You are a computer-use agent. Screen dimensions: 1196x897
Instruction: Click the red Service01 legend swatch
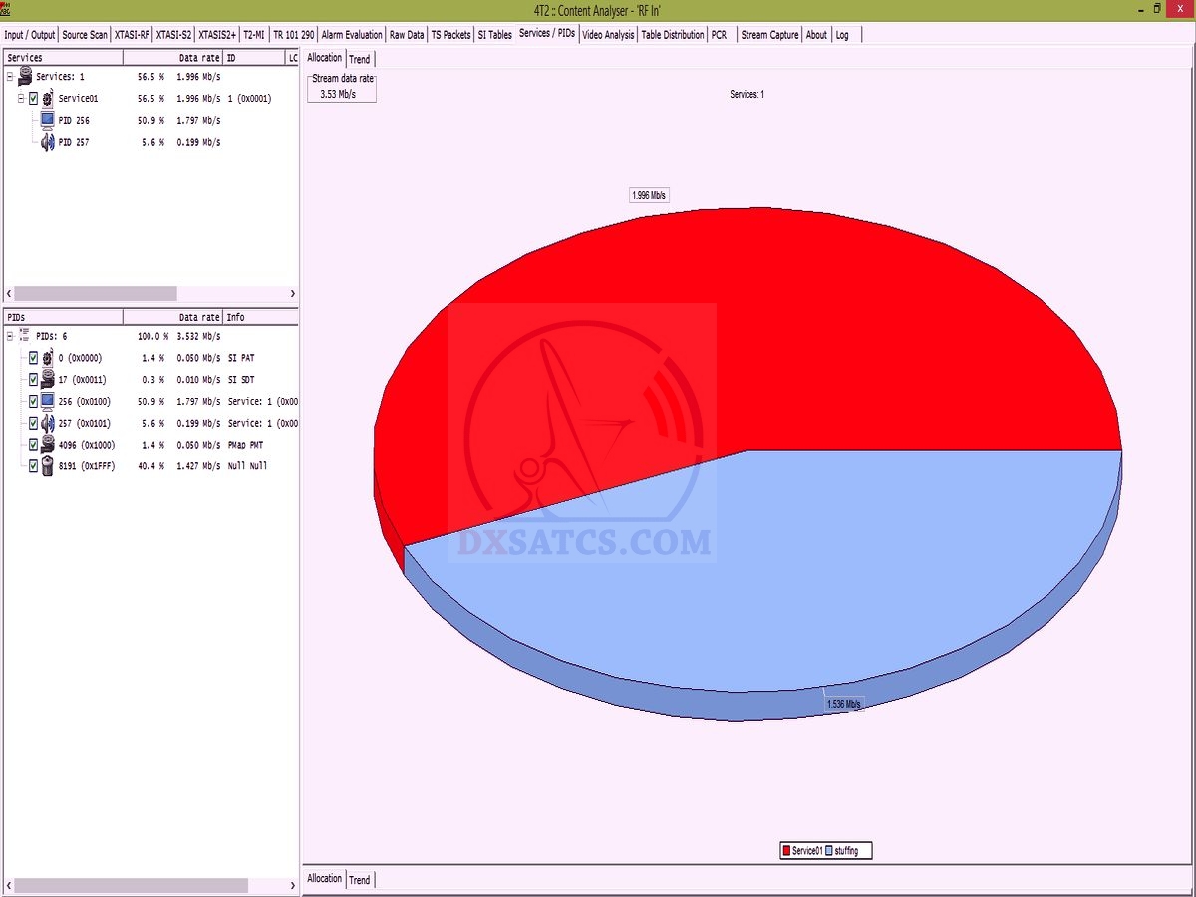786,851
